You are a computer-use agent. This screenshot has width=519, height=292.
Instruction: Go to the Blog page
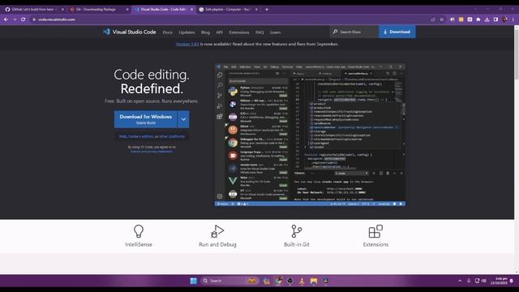(205, 32)
